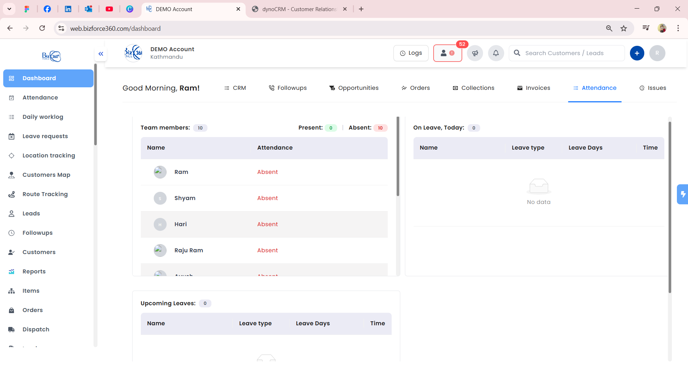Viewport: 688px width, 365px height.
Task: Click the announcements megaphone icon
Action: [475, 53]
